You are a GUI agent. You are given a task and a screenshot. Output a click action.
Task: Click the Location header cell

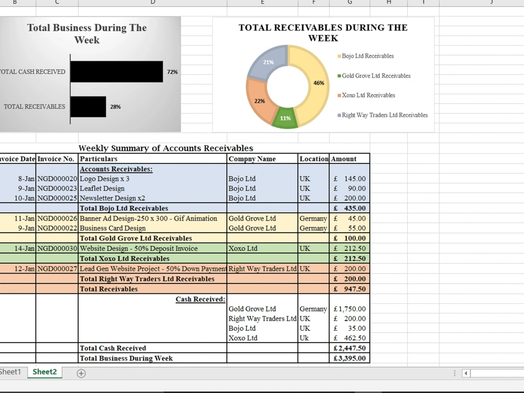coord(313,159)
